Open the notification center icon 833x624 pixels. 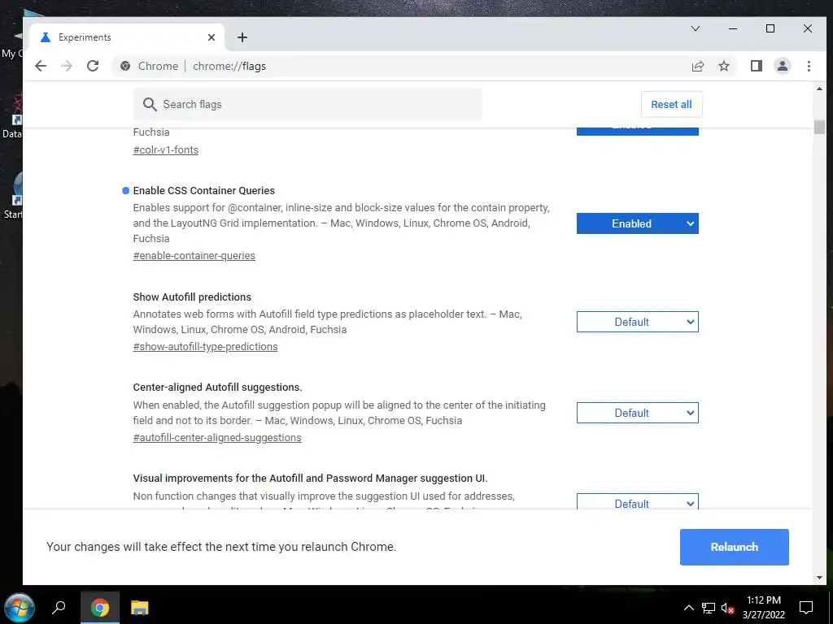806,608
